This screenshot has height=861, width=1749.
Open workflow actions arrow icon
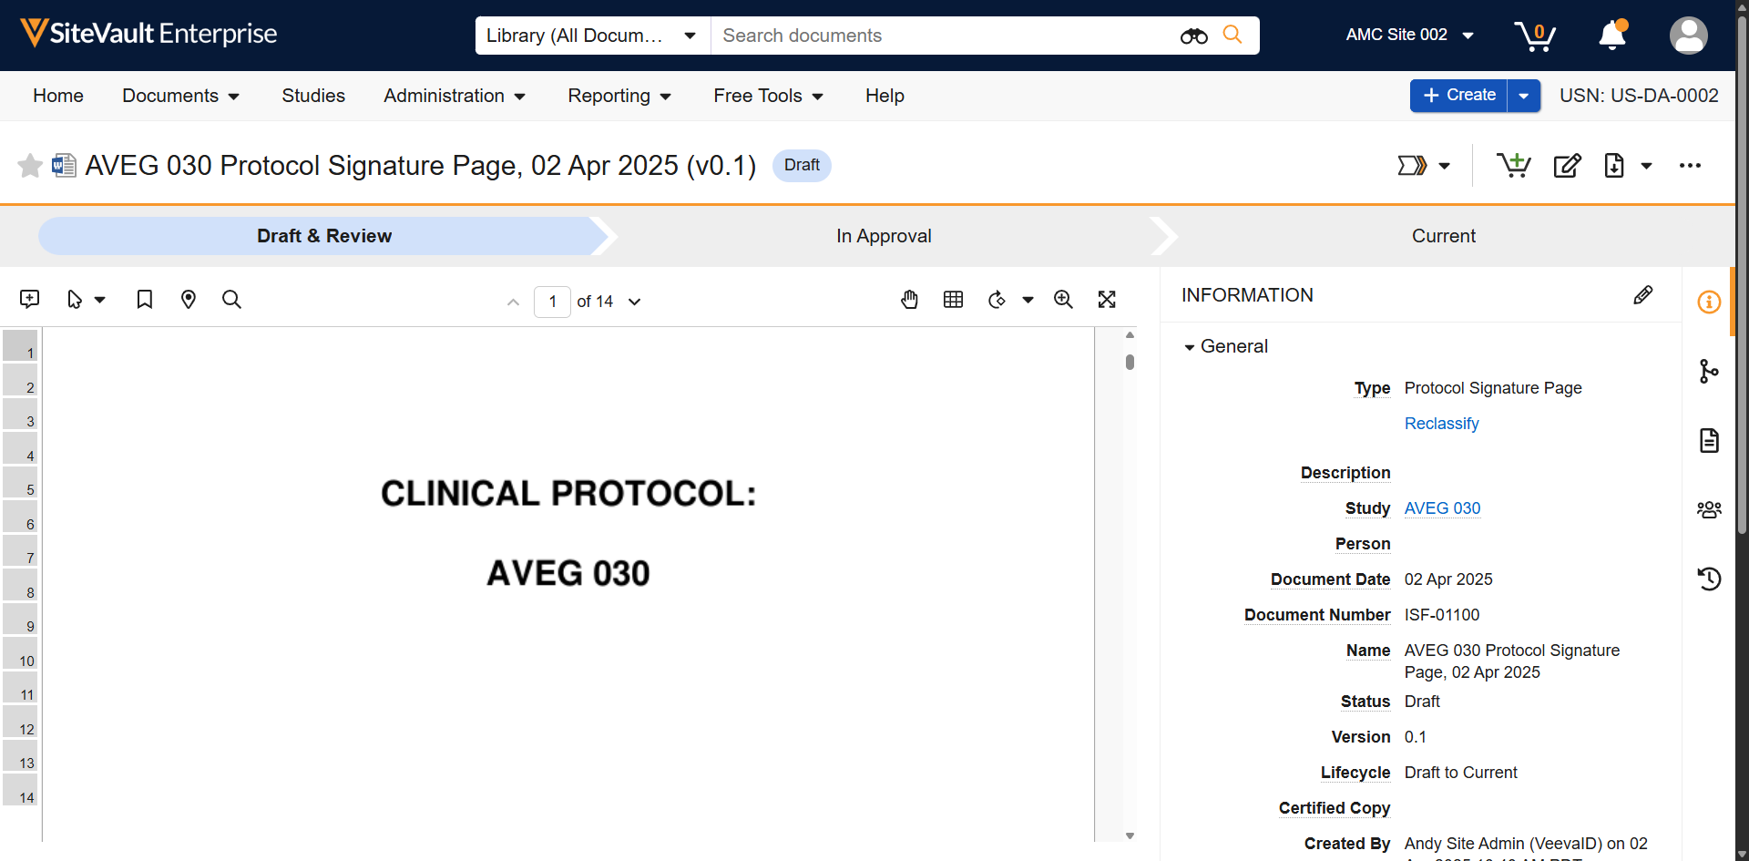point(1412,166)
